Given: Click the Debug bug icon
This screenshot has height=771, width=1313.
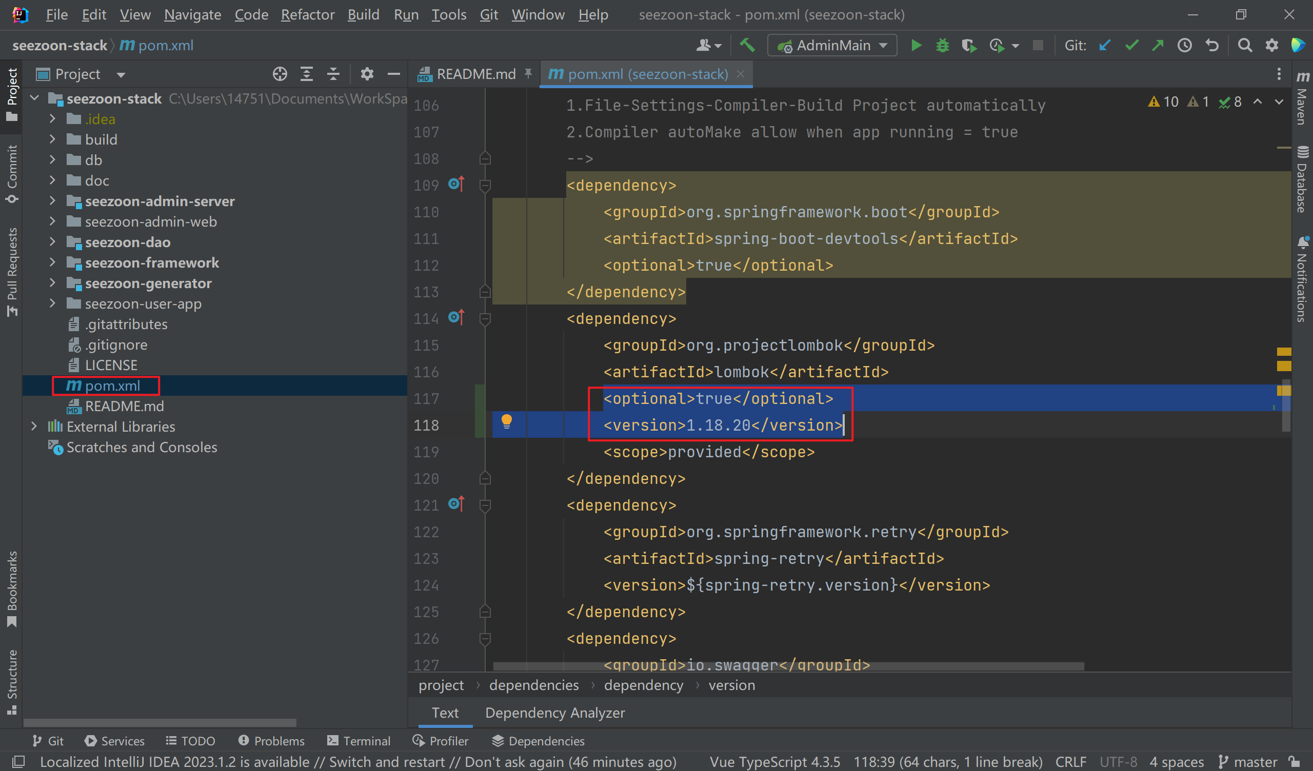Looking at the screenshot, I should pyautogui.click(x=942, y=46).
